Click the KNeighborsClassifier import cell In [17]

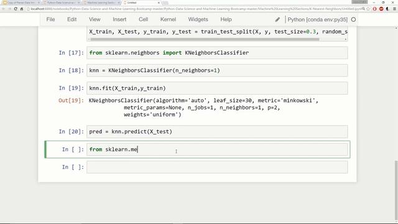click(x=217, y=53)
